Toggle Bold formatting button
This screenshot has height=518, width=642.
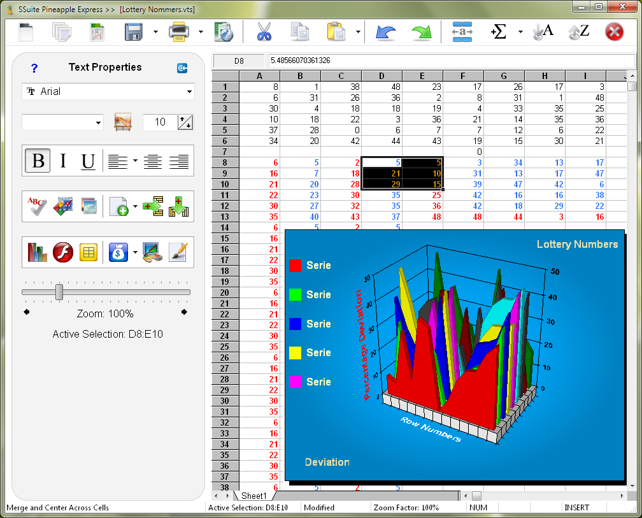pos(38,161)
